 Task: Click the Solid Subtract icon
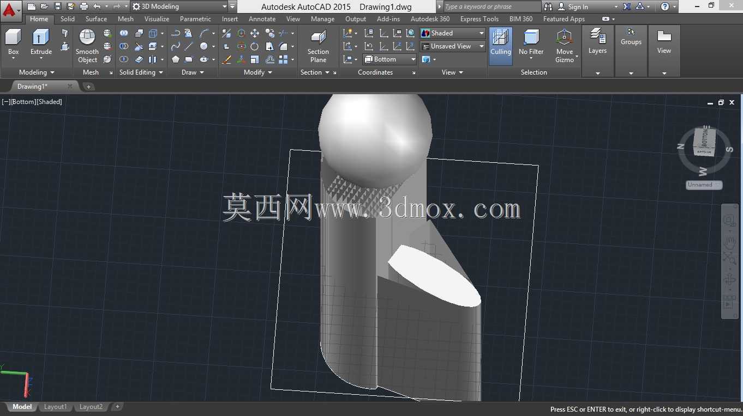coord(124,46)
